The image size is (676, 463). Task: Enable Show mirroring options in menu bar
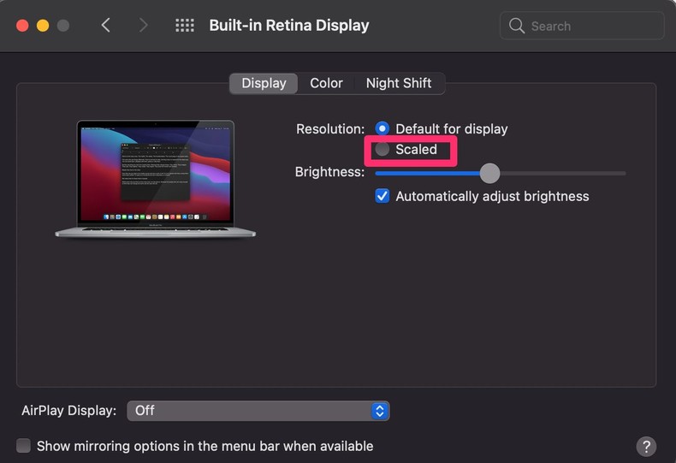(x=24, y=446)
